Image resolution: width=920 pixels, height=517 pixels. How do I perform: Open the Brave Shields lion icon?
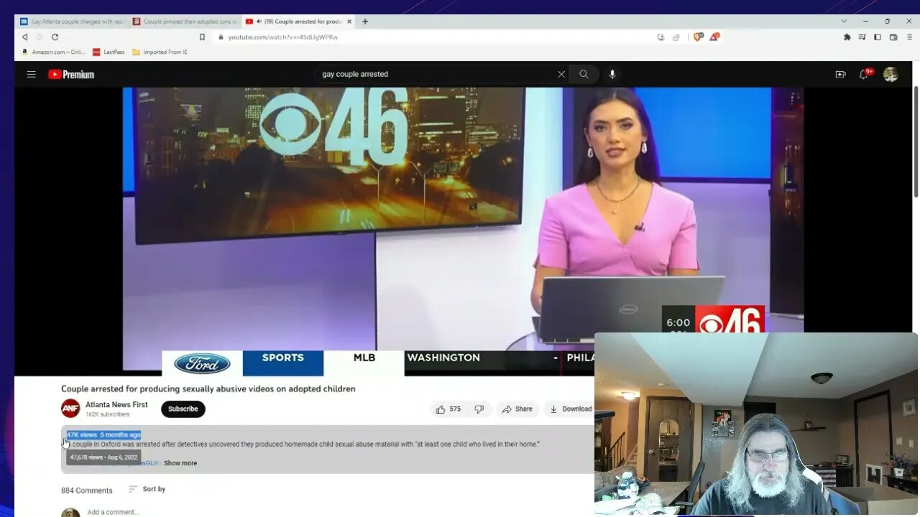[697, 37]
